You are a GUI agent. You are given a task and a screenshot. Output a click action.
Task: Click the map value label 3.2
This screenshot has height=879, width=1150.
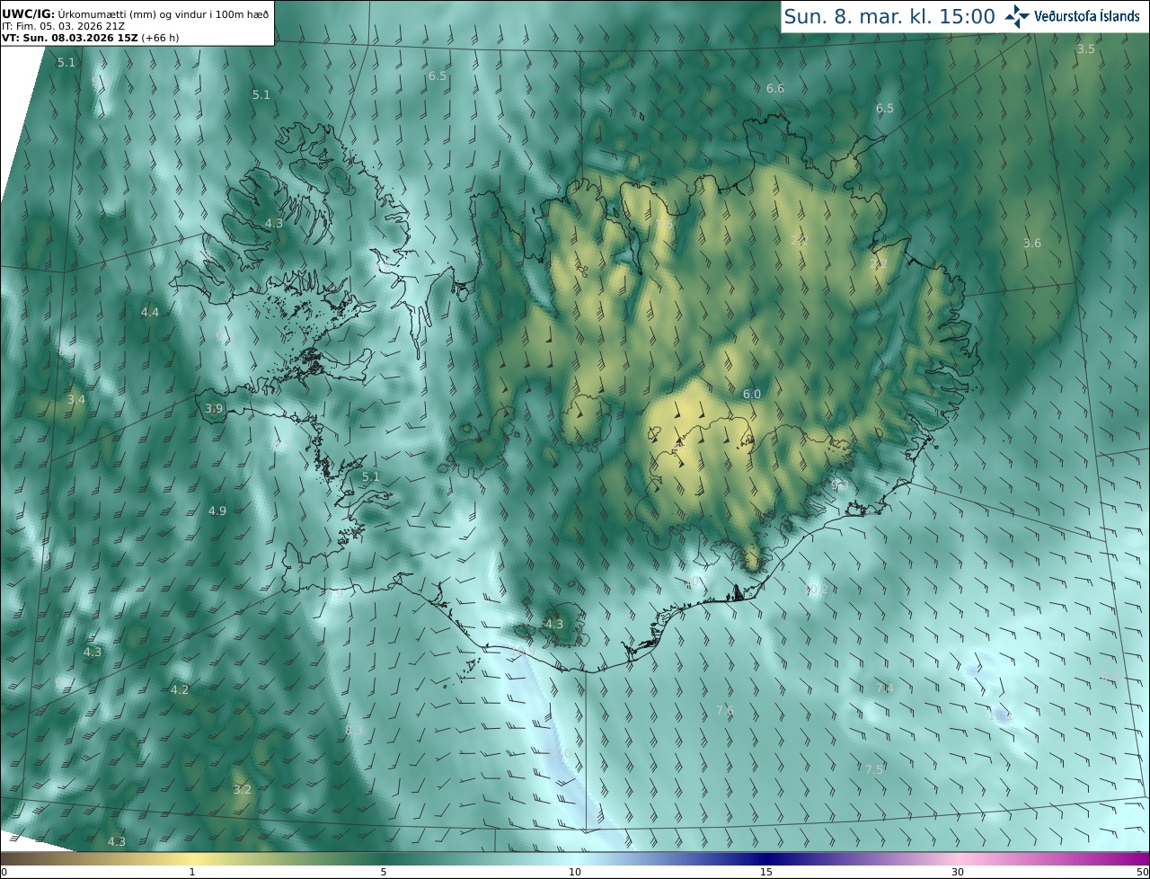pos(243,789)
